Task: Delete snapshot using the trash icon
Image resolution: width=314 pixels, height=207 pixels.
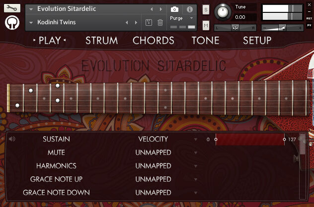Action: tap(160, 22)
